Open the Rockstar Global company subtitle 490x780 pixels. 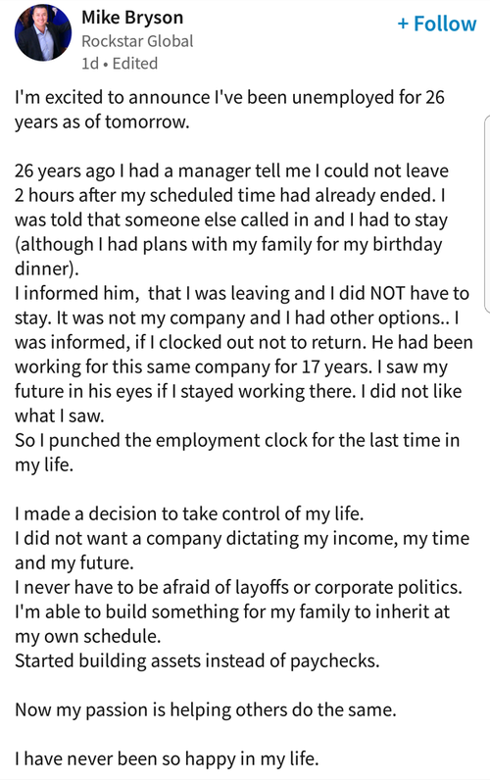137,41
